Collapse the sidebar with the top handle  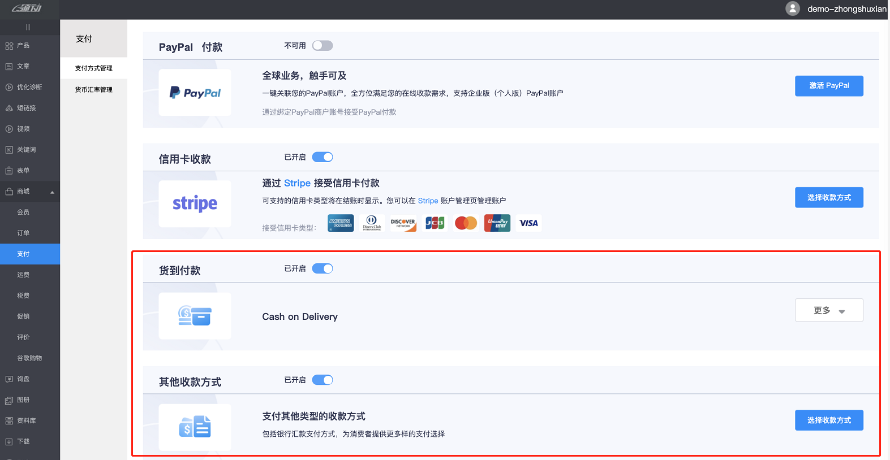[28, 27]
